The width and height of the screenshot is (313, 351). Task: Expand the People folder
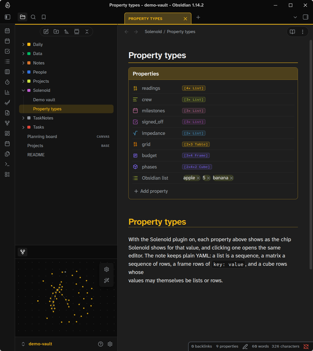pos(23,72)
